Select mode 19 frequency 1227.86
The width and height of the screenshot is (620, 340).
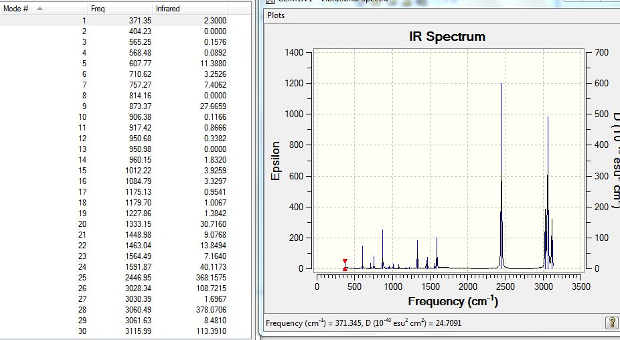(x=139, y=213)
